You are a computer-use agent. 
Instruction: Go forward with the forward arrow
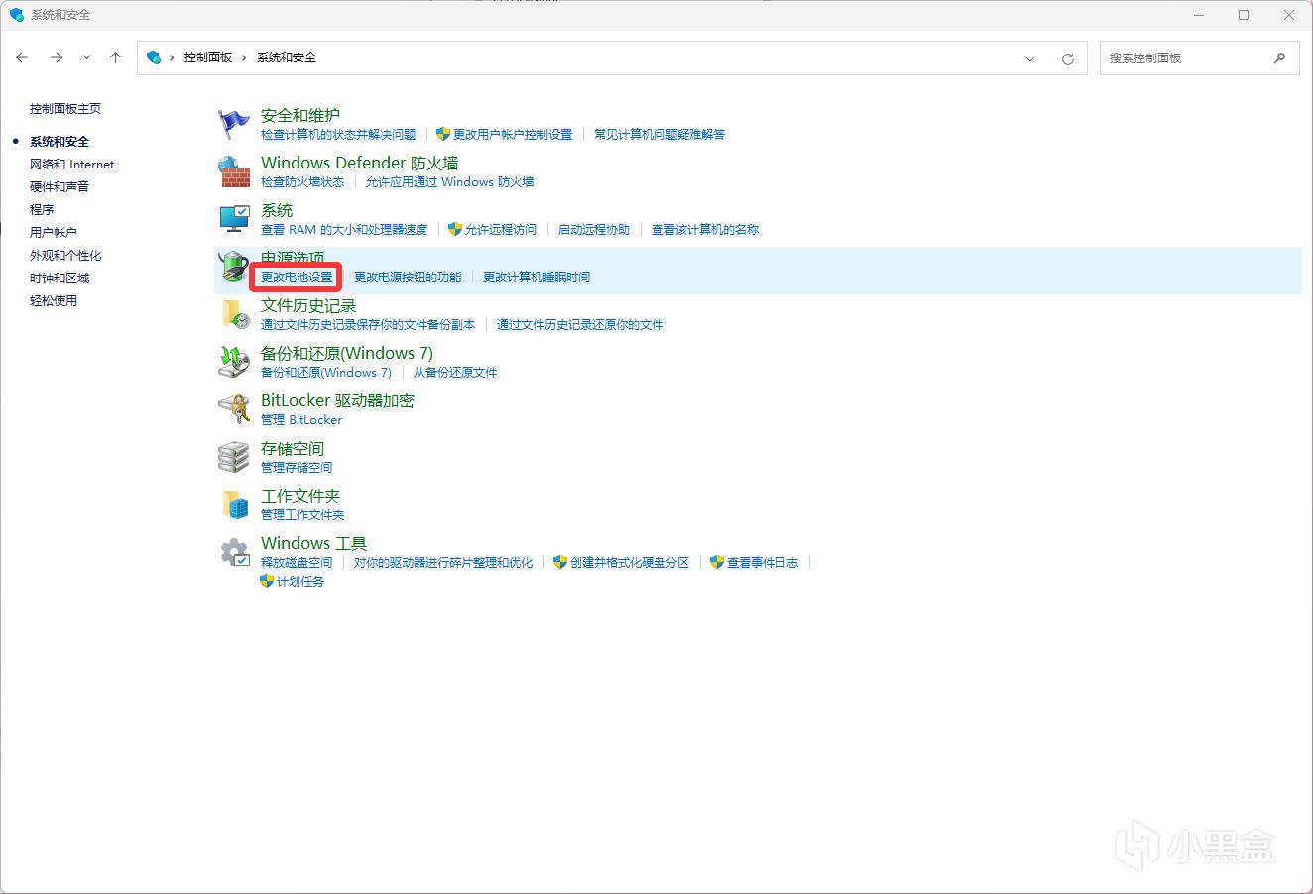click(57, 57)
